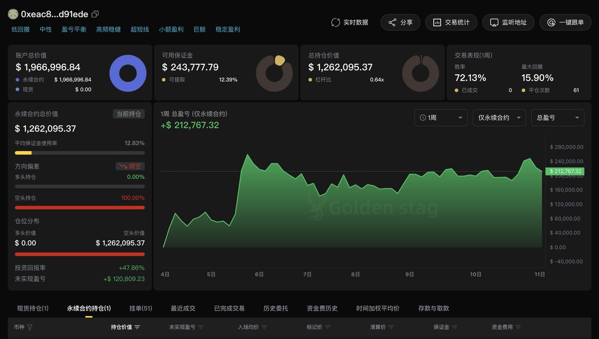Image resolution: width=599 pixels, height=339 pixels.
Task: Switch to the 最近成交 tab
Action: pos(183,309)
